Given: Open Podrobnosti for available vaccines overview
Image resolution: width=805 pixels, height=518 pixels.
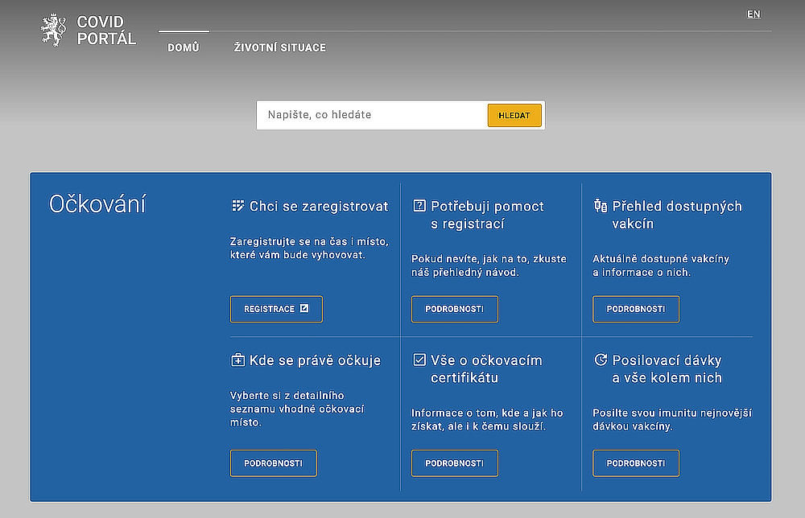Looking at the screenshot, I should (x=636, y=309).
